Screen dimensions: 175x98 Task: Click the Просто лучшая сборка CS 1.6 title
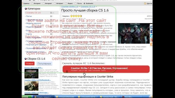(85, 10)
